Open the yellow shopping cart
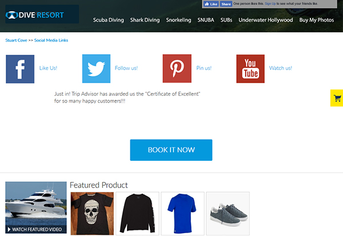The width and height of the screenshot is (343, 236). (x=337, y=98)
